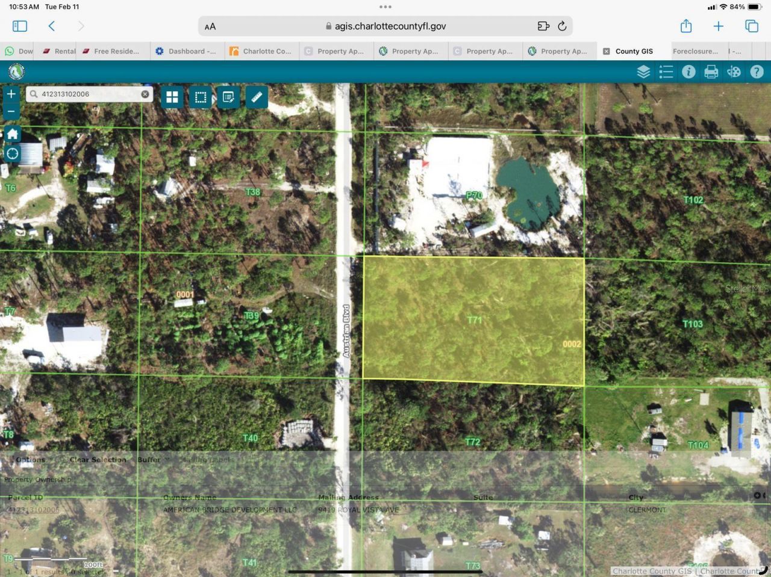Image resolution: width=771 pixels, height=577 pixels.
Task: Open the basemap gallery
Action: [172, 97]
